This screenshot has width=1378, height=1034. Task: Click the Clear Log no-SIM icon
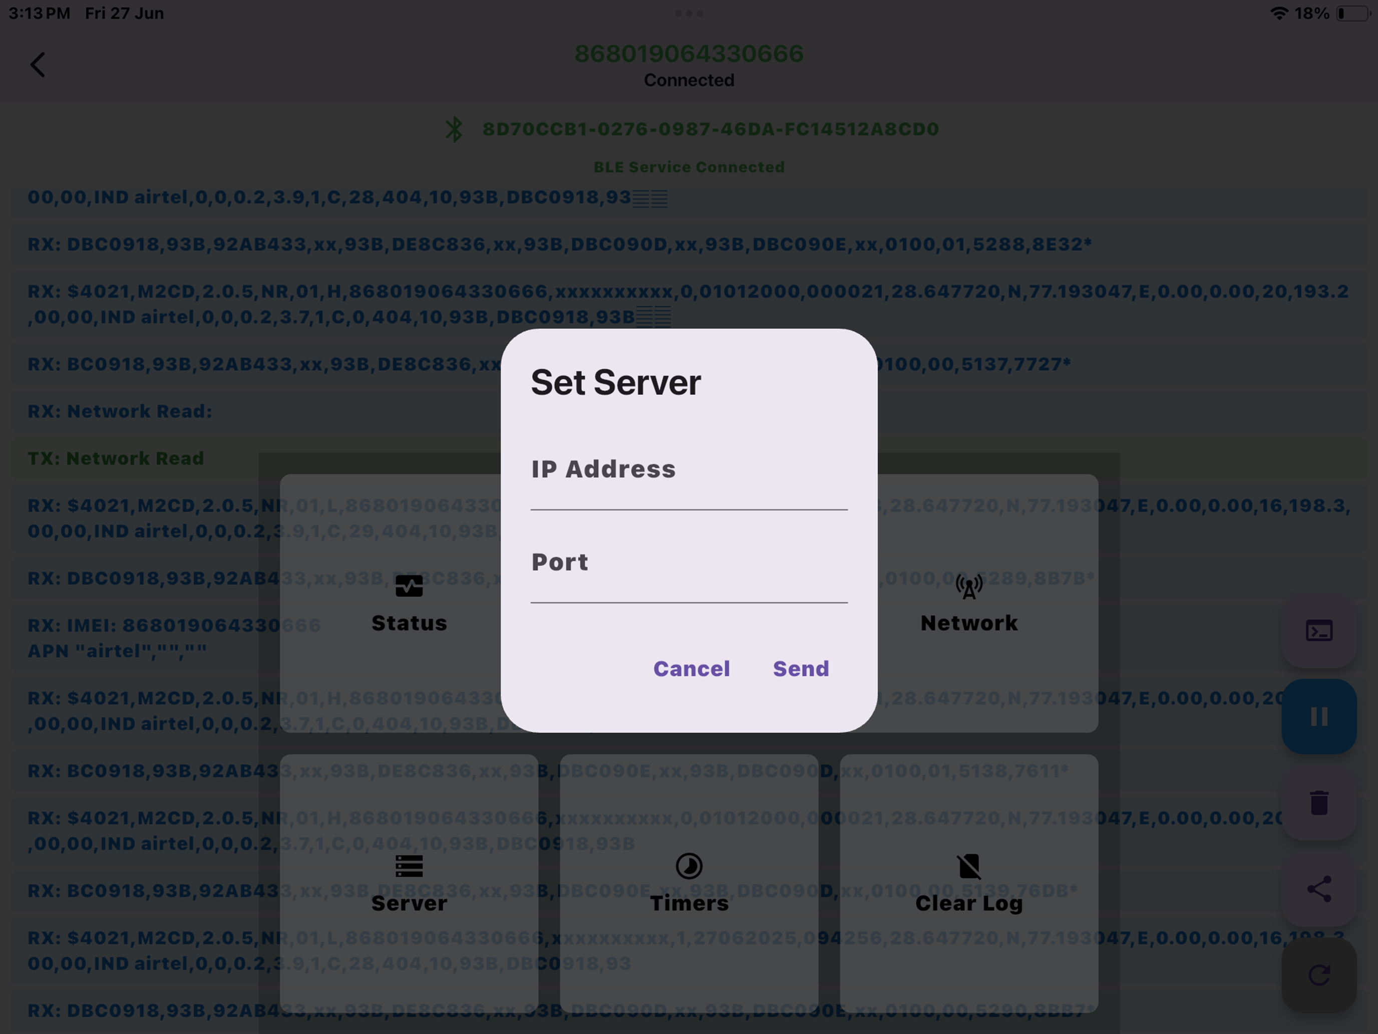coord(969,866)
